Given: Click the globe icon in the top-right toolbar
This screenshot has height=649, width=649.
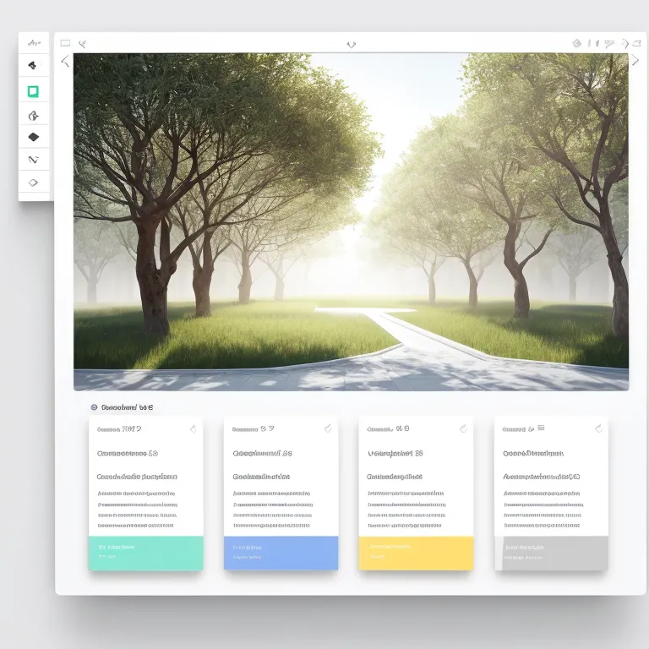Looking at the screenshot, I should pos(577,43).
